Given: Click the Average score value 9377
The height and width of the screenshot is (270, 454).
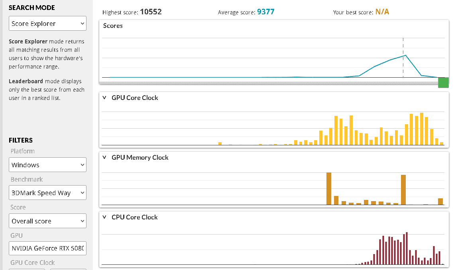Looking at the screenshot, I should pyautogui.click(x=266, y=12).
